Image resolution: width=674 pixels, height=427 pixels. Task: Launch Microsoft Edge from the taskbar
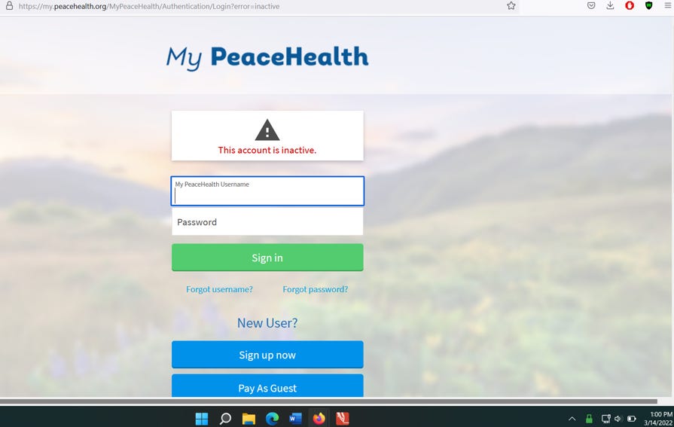click(272, 419)
